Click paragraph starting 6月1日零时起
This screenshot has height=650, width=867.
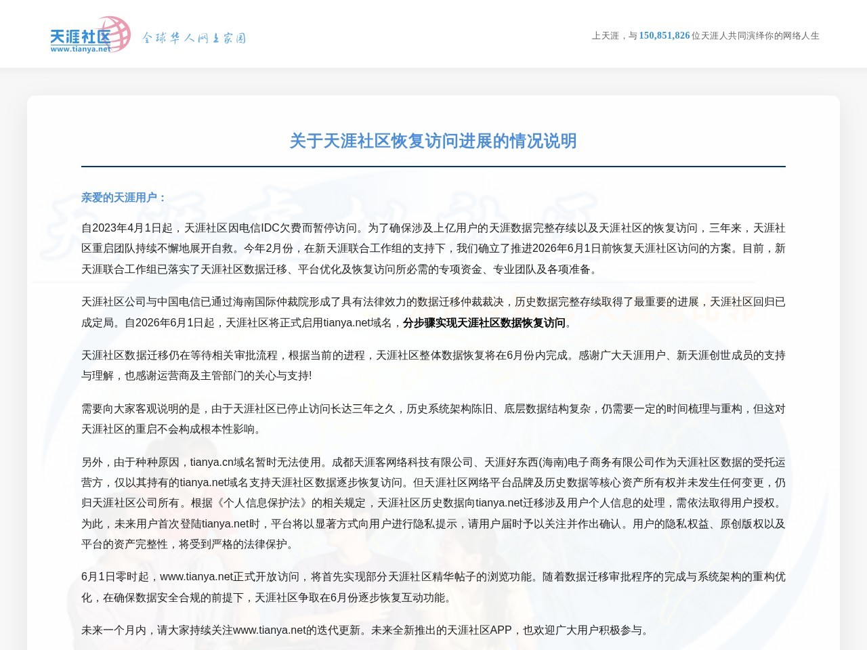click(433, 587)
